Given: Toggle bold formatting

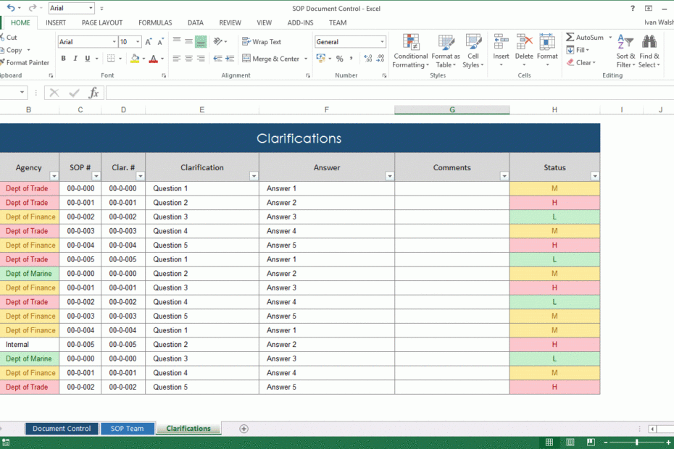Looking at the screenshot, I should [x=64, y=58].
